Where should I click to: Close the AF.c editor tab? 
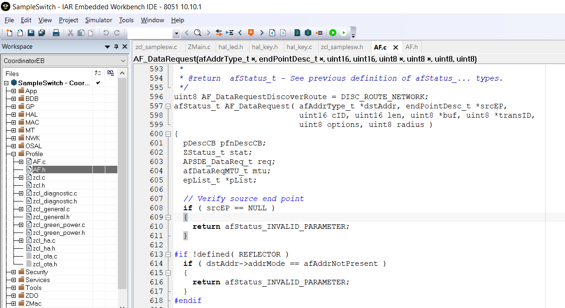click(x=396, y=47)
